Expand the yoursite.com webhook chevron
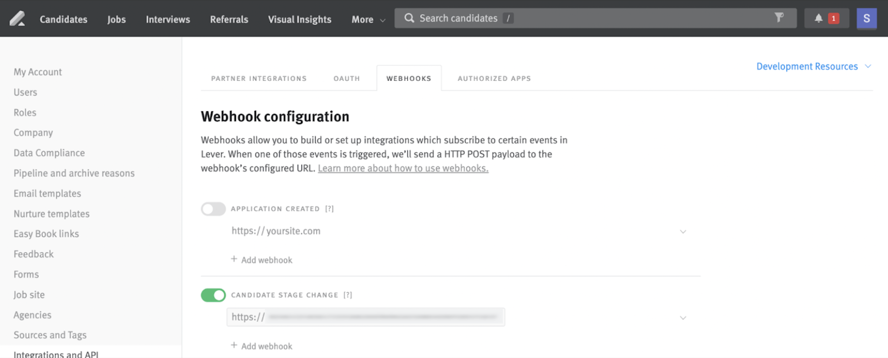Viewport: 888px width, 358px height. click(683, 232)
